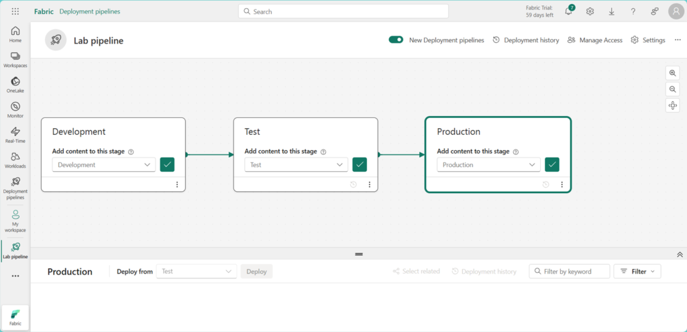Click the zoom out canvas icon
This screenshot has height=332, width=687.
672,89
